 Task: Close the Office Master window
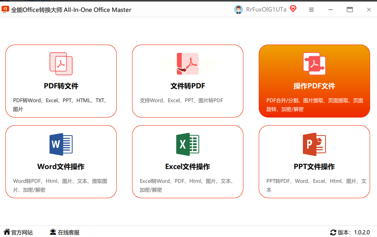[369, 10]
